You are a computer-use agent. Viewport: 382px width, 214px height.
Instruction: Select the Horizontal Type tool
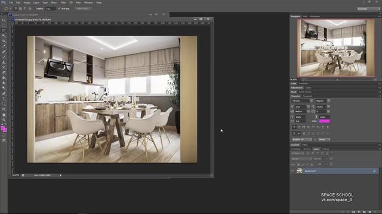4,99
